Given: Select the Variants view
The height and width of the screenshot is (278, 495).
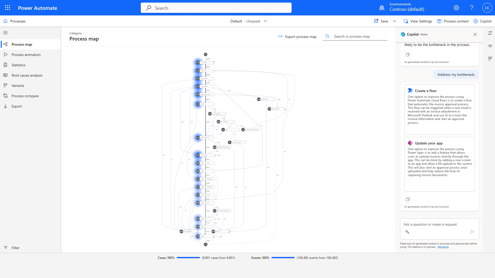Looking at the screenshot, I should pos(18,85).
